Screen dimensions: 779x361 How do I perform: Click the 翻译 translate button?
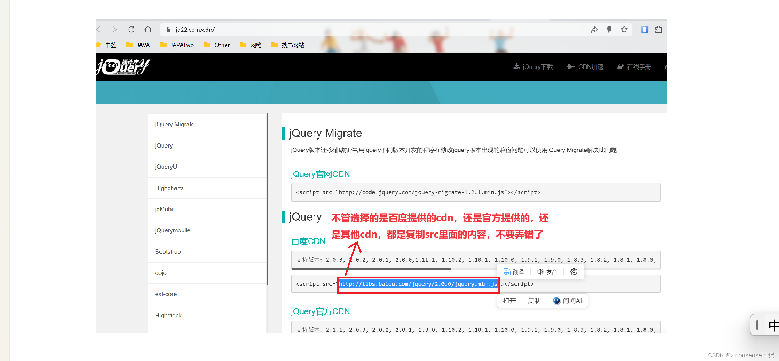point(514,272)
